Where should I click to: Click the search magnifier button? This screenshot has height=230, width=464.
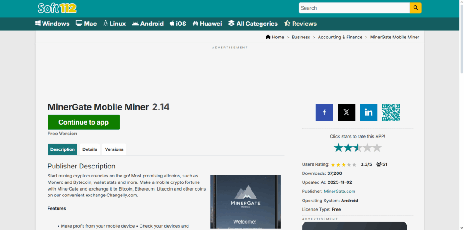[416, 8]
